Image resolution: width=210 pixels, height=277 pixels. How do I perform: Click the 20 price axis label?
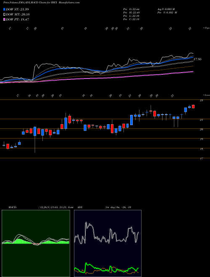tap(201, 130)
